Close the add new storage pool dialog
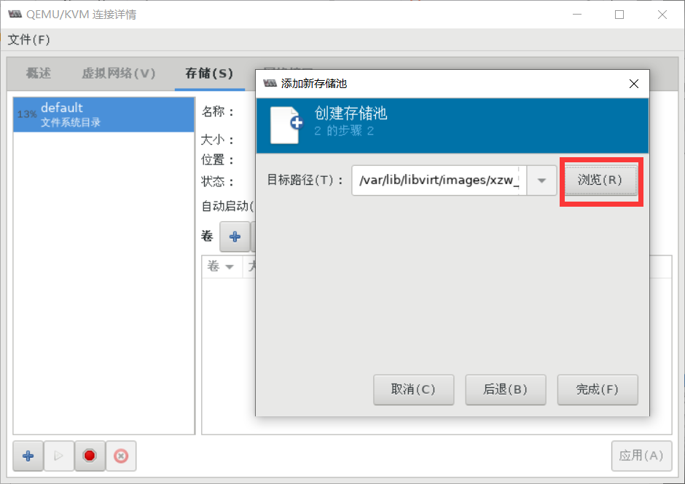Image resolution: width=685 pixels, height=484 pixels. click(x=634, y=84)
